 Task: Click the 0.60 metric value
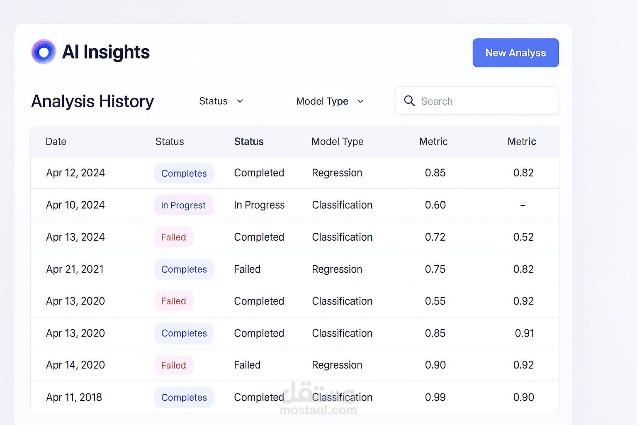point(435,205)
